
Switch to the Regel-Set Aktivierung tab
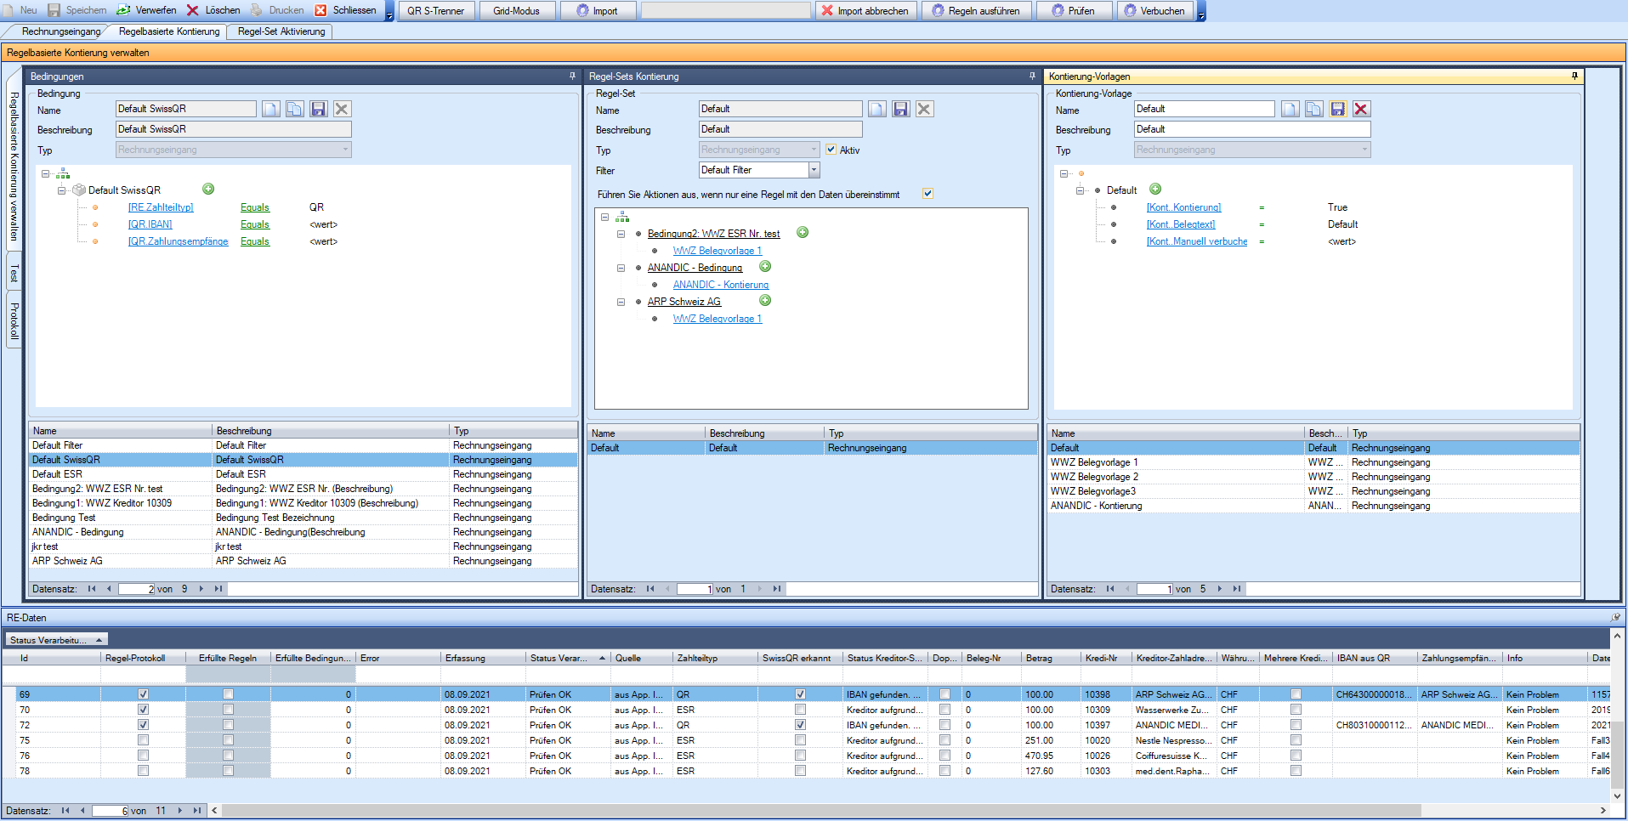(x=281, y=31)
